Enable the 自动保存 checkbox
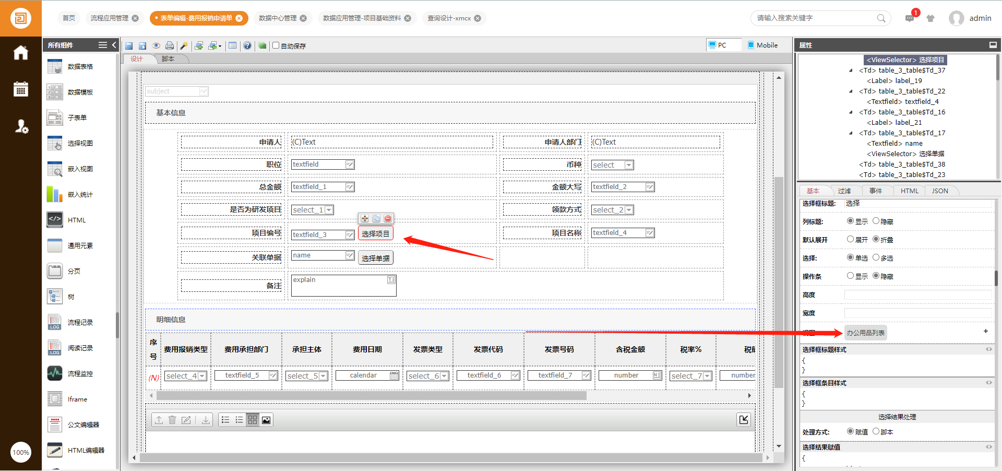Viewport: 1002px width, 471px height. 276,45
